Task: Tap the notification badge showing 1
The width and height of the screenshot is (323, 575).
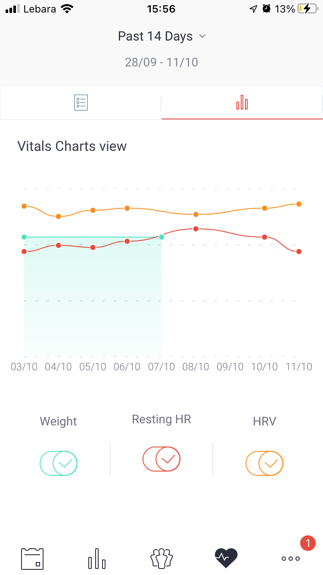Action: point(307,543)
